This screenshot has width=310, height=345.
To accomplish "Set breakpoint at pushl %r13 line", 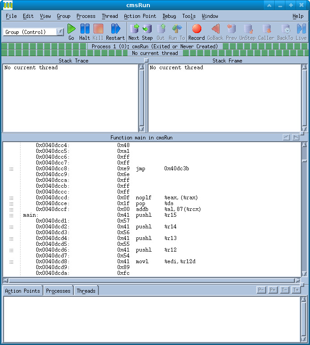I will click(12, 239).
